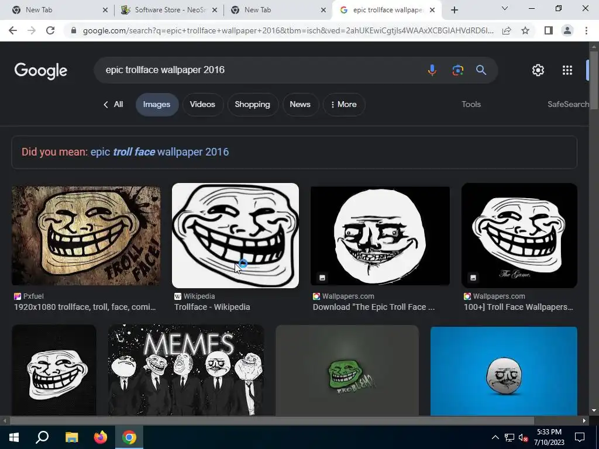Click the share page icon in address bar
The height and width of the screenshot is (449, 599).
(x=507, y=30)
